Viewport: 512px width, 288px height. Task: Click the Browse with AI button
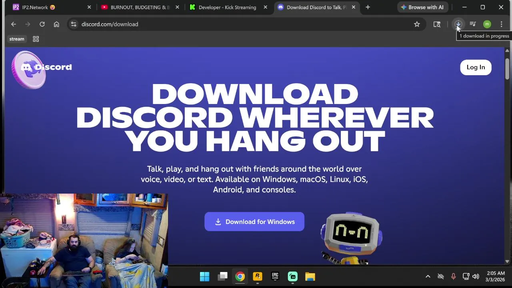click(x=422, y=7)
